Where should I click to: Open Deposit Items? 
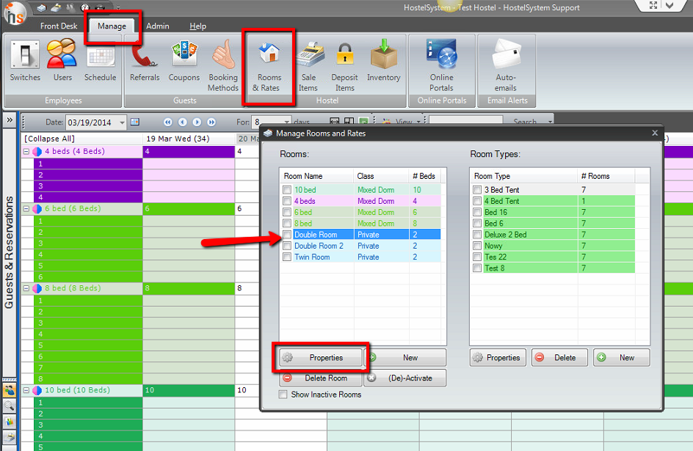click(345, 66)
